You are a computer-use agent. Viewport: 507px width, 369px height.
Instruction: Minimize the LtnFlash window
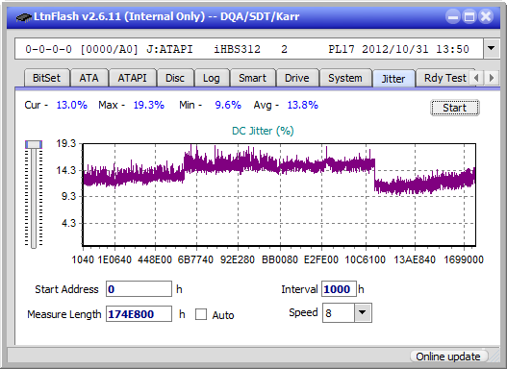tap(453, 16)
